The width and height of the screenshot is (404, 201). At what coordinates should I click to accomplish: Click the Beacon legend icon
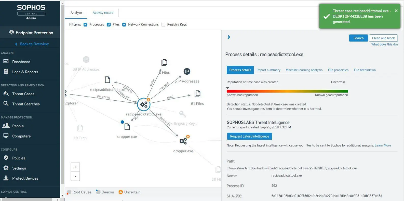point(98,192)
